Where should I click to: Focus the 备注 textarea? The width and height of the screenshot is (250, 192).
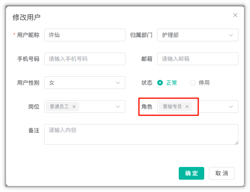141,134
